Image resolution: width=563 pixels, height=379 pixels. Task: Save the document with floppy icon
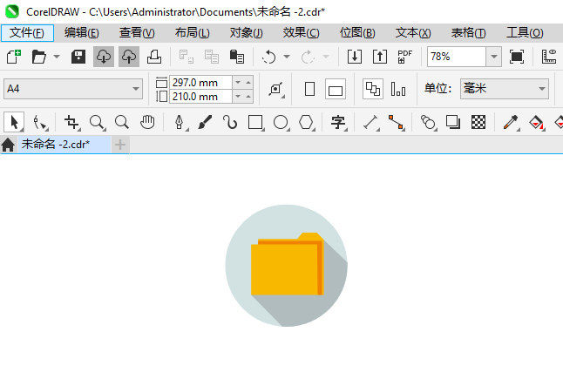(78, 57)
